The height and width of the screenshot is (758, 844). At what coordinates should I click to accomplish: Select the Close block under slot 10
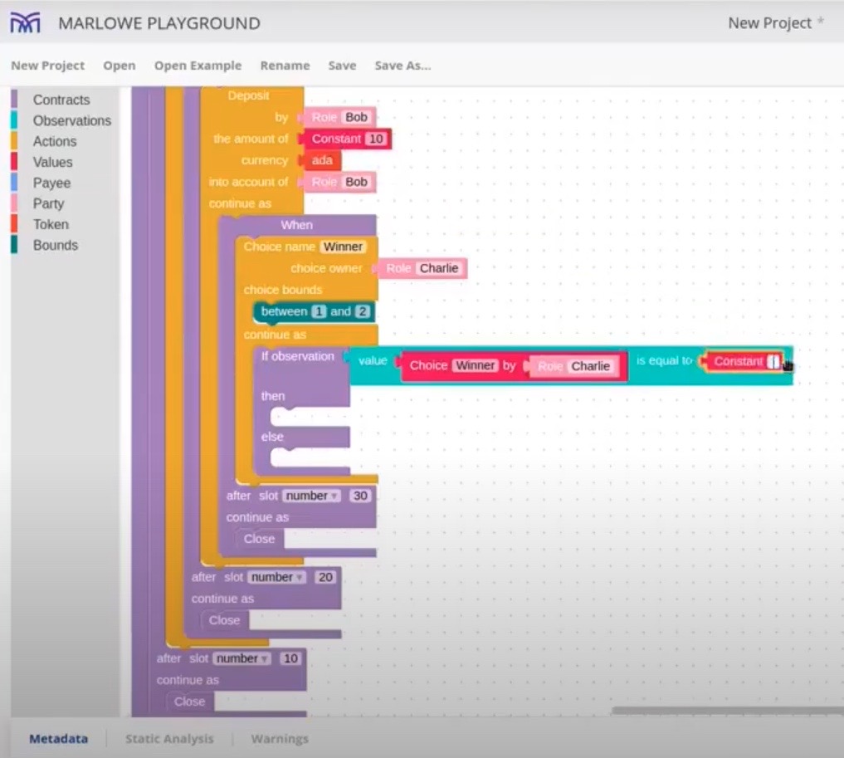click(189, 702)
